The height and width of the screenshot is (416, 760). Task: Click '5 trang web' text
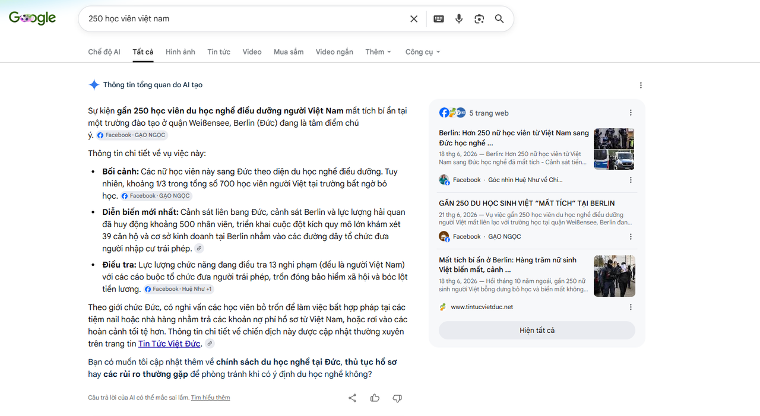pyautogui.click(x=489, y=113)
